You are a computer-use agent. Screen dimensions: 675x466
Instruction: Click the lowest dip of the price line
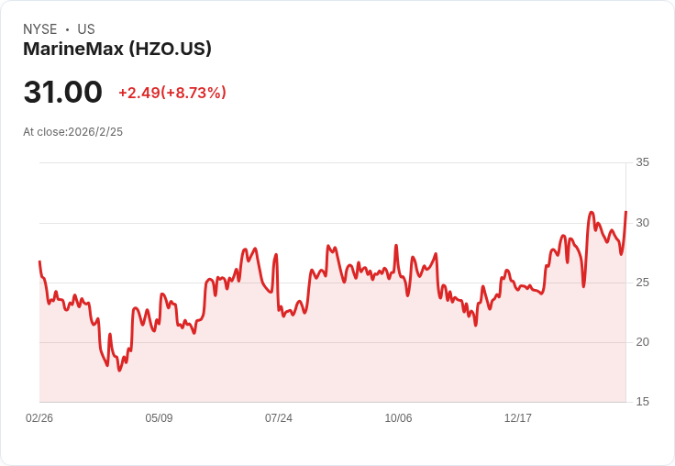point(119,370)
